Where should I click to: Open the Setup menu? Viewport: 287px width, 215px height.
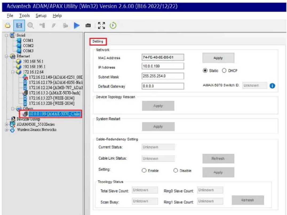tap(41, 16)
